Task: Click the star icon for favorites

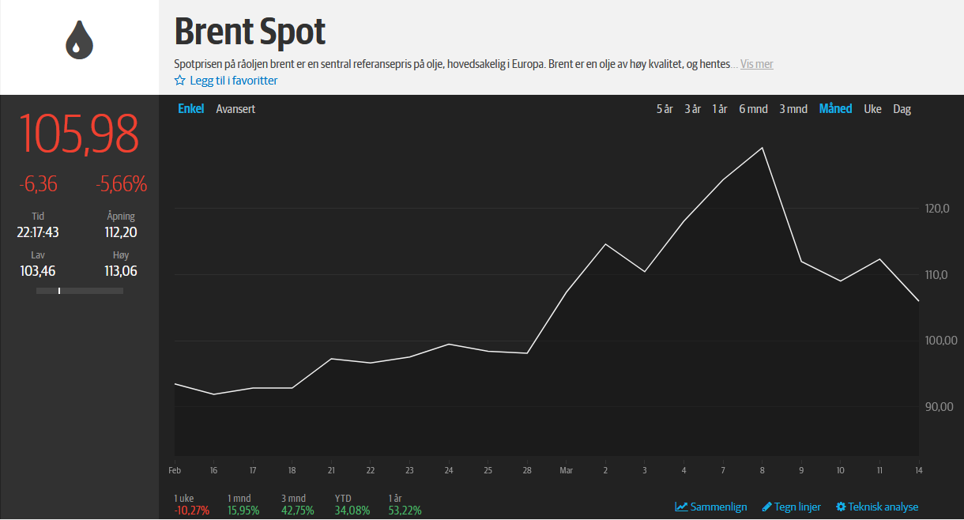Action: coord(179,81)
